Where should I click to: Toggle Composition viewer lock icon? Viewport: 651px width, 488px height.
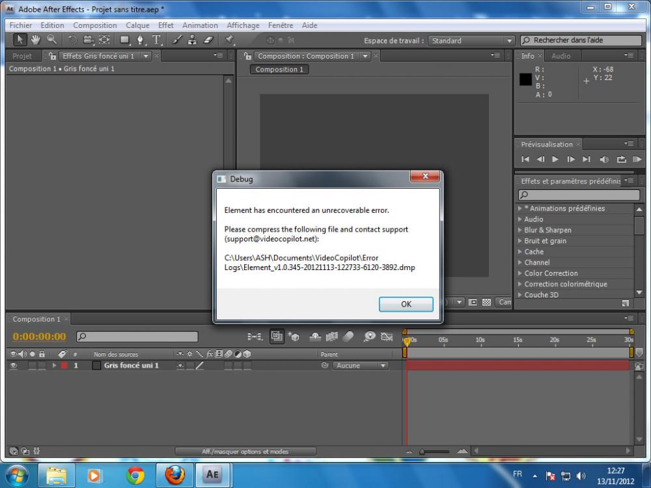coord(247,55)
